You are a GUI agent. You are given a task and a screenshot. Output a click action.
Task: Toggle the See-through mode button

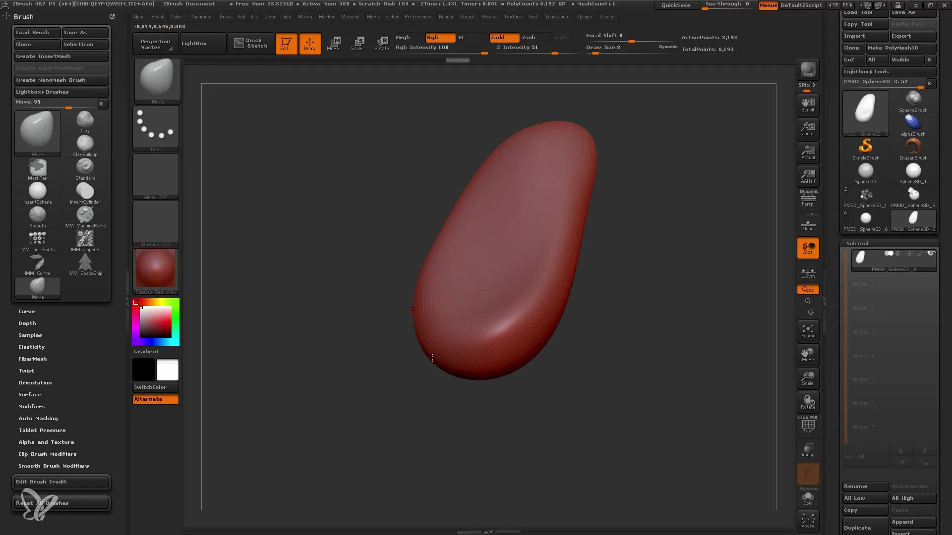click(x=727, y=4)
